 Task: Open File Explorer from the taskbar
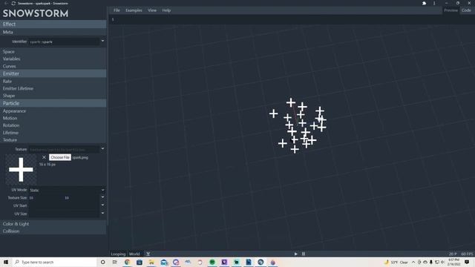coord(151,262)
